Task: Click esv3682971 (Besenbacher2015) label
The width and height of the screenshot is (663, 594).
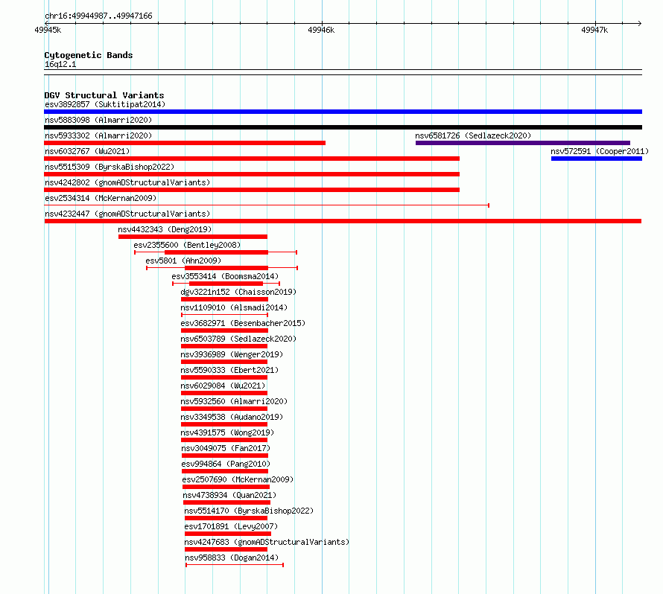Action: coord(243,323)
